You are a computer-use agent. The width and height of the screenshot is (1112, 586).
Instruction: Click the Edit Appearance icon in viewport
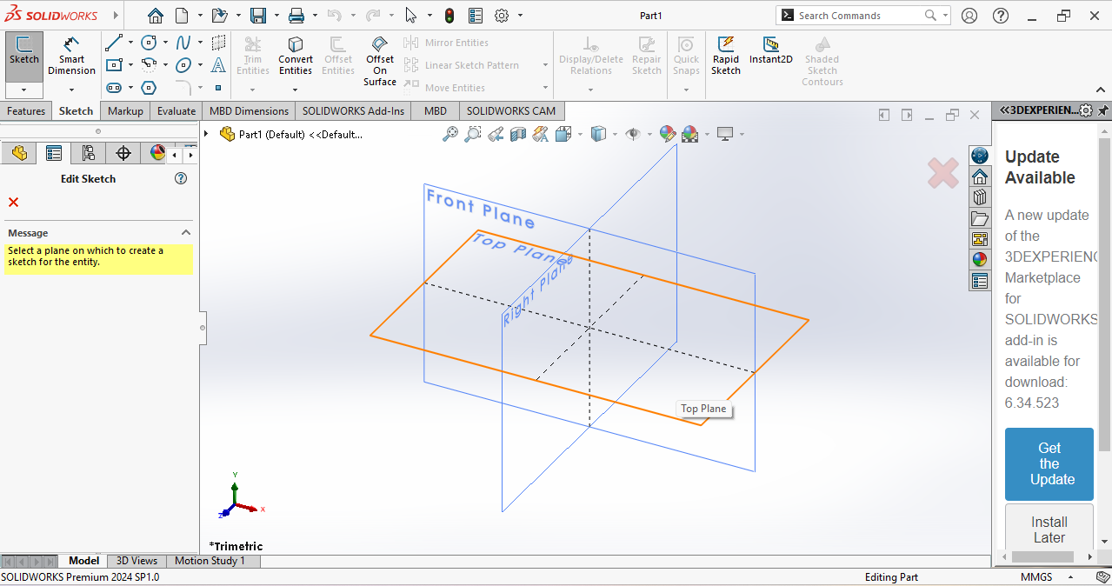click(668, 134)
